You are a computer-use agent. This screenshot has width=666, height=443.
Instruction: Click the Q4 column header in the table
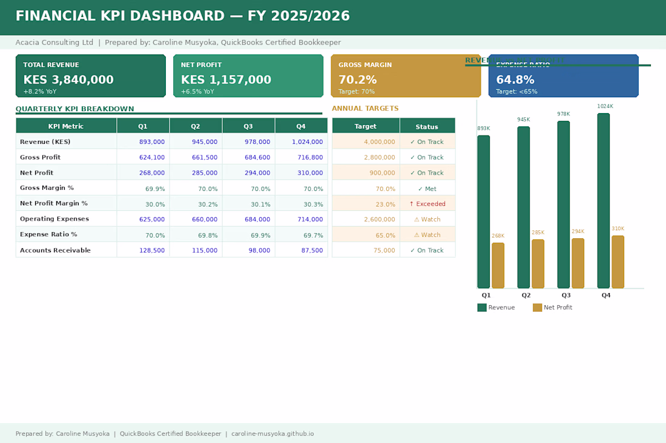[301, 126]
